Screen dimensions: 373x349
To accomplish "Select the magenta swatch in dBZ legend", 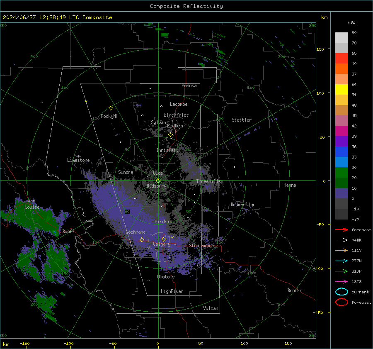I will [342, 131].
